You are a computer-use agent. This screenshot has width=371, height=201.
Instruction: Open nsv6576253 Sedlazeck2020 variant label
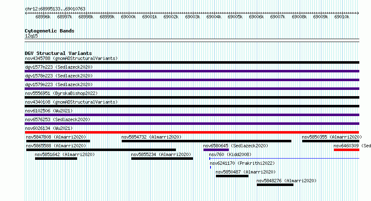[58, 119]
